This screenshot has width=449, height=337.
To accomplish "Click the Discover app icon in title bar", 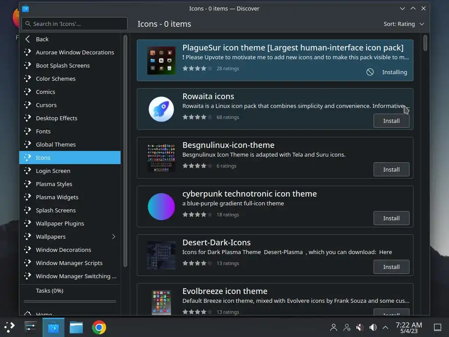I will coord(25,9).
